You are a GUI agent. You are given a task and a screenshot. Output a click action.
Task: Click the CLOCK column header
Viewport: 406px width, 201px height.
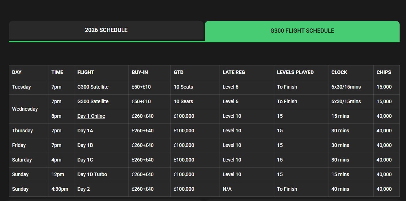pyautogui.click(x=339, y=72)
